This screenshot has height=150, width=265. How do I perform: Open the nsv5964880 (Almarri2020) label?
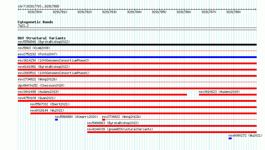[x=77, y=117]
